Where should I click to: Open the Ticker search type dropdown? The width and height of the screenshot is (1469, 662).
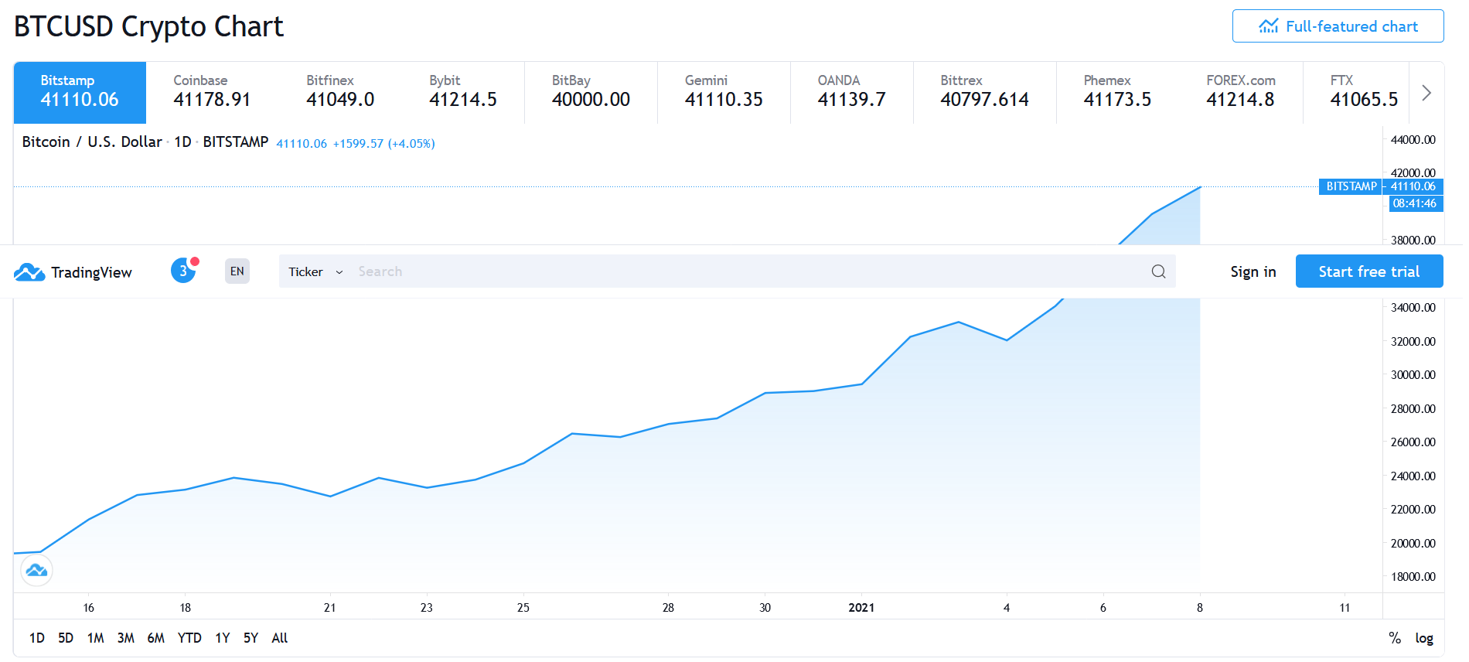point(315,272)
